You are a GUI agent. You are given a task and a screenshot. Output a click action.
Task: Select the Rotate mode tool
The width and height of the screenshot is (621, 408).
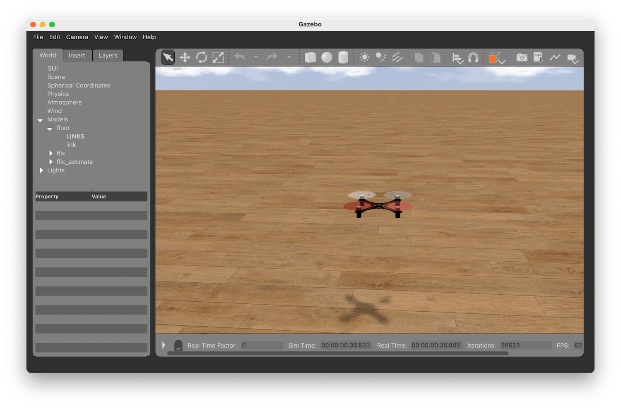point(202,57)
